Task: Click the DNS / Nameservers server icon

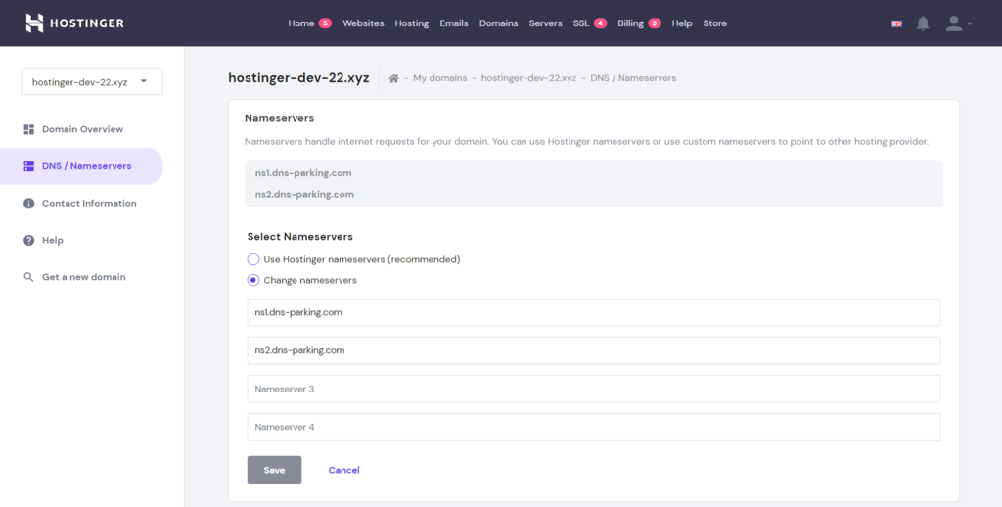Action: coord(28,166)
